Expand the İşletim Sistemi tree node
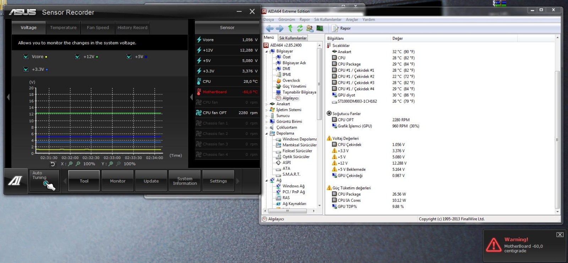568x263 pixels. (x=267, y=110)
